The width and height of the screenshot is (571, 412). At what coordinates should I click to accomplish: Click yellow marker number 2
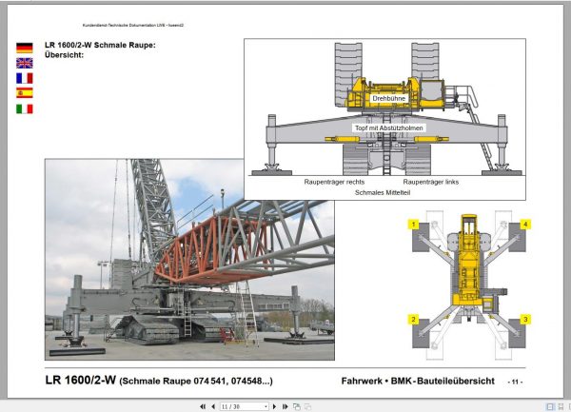point(413,320)
